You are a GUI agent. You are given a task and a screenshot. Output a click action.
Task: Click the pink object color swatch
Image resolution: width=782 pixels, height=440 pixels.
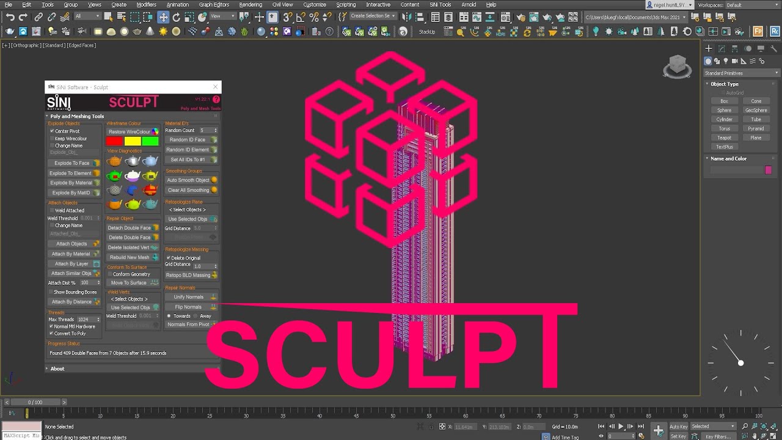(x=769, y=170)
